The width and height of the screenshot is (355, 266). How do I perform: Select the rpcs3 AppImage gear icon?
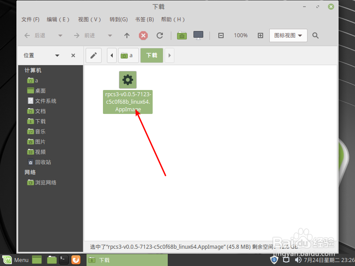(128, 80)
